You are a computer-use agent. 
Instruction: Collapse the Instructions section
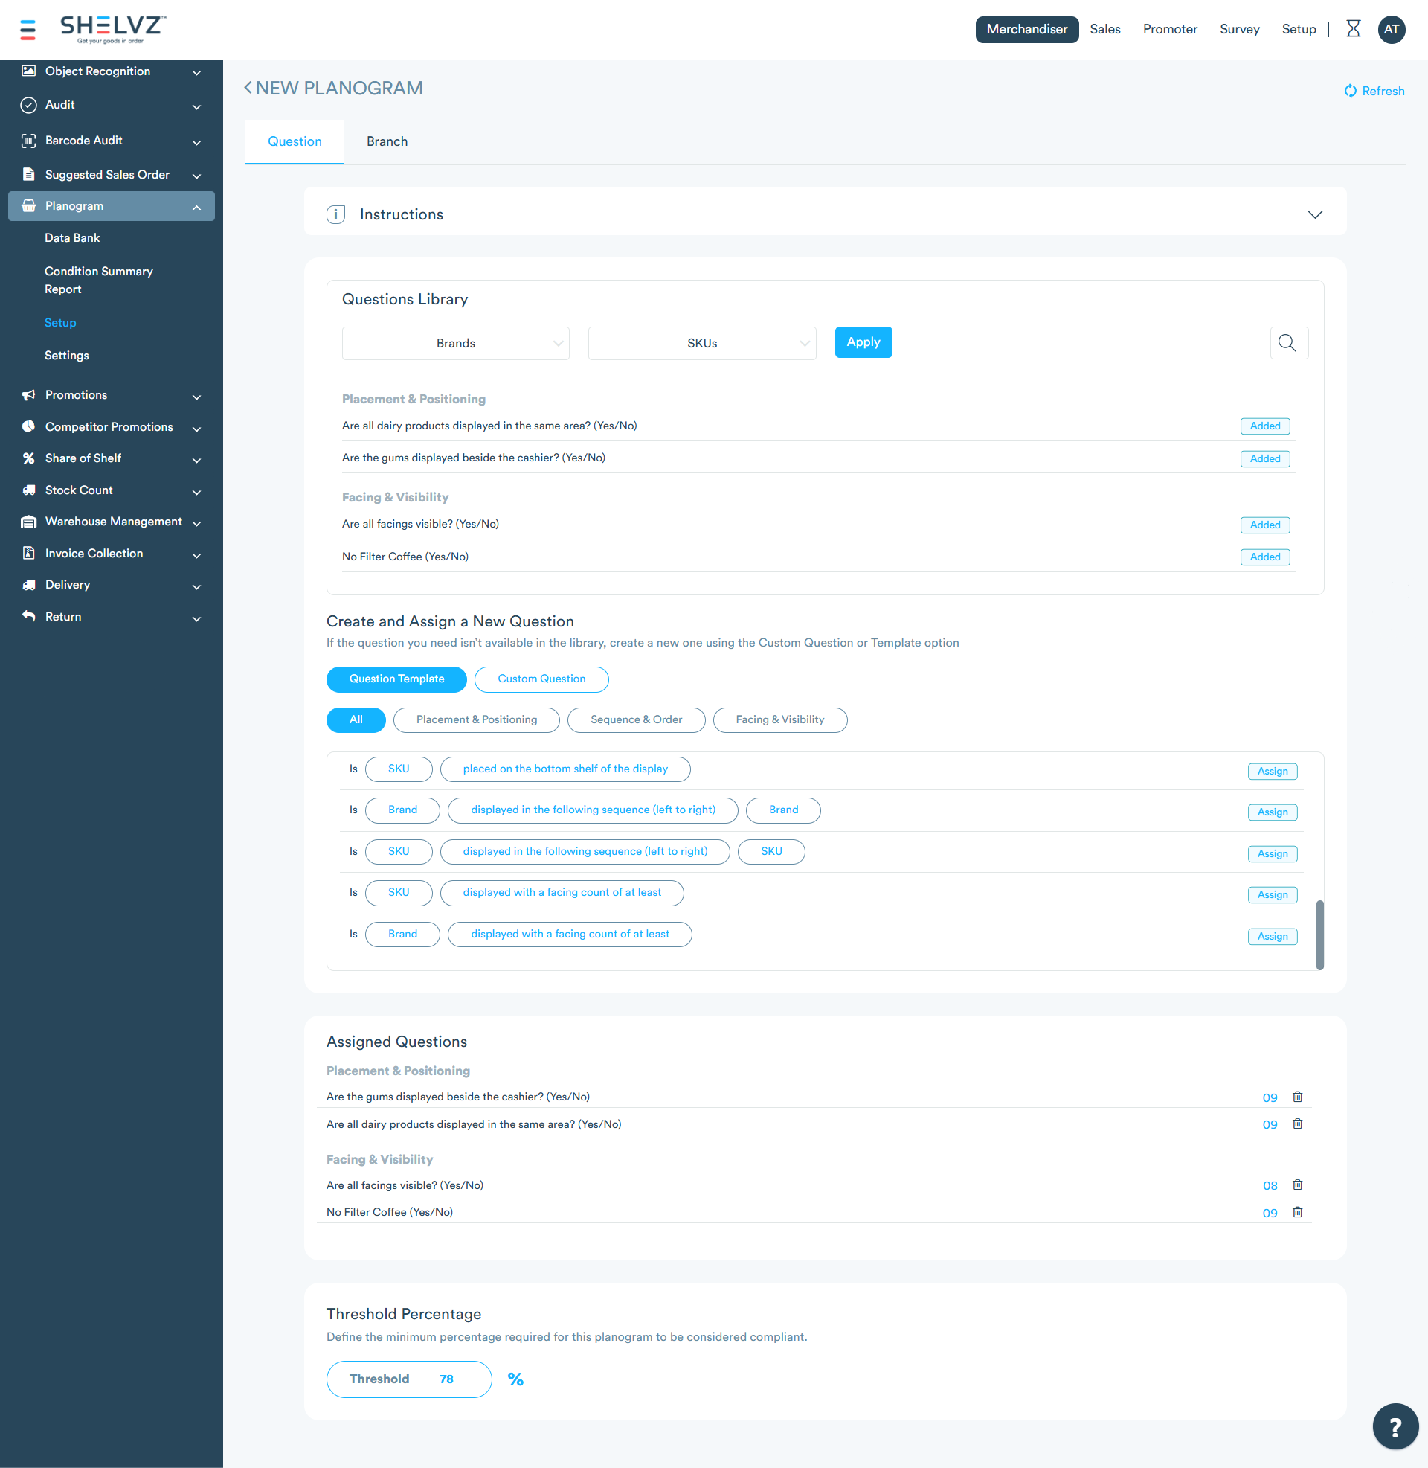tap(1315, 214)
